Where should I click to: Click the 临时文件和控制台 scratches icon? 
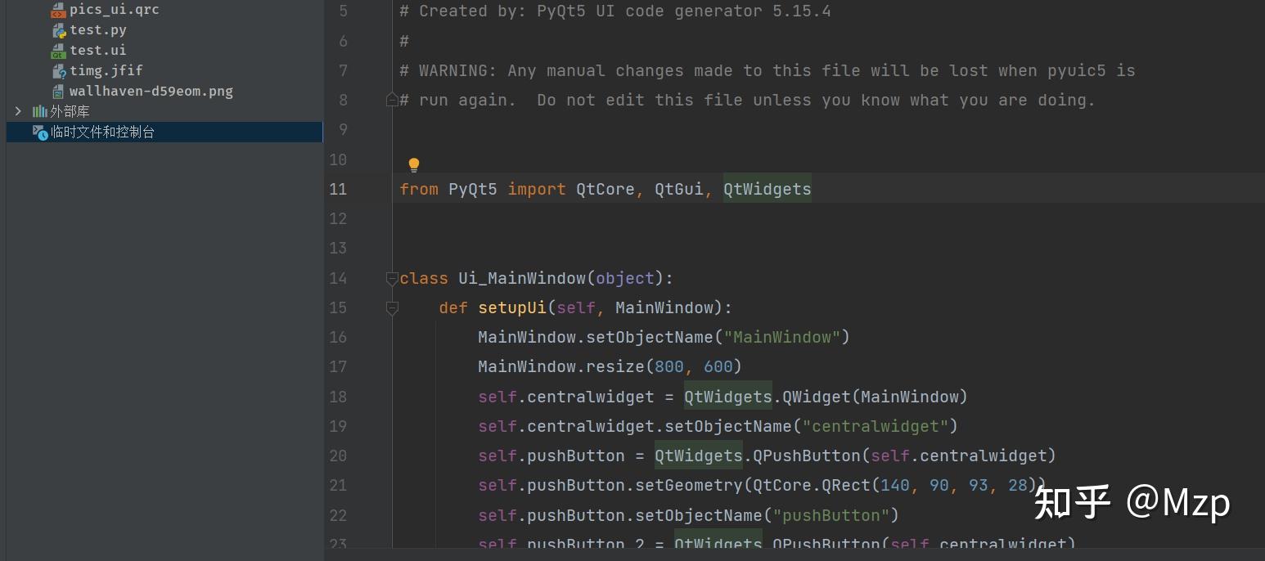point(39,132)
